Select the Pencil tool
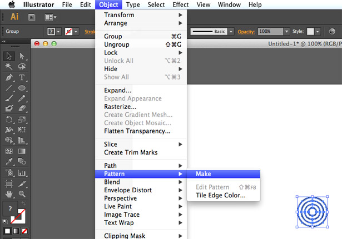342x239 pixels. click(x=22, y=98)
